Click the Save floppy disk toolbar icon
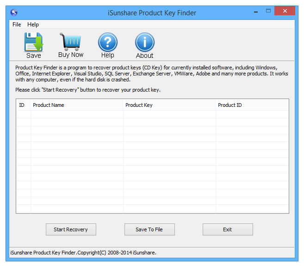 click(x=33, y=42)
